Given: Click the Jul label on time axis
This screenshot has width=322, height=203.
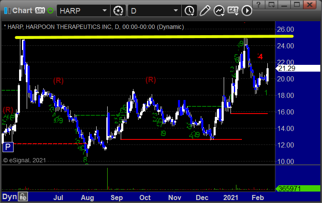Looking at the screenshot, I should pos(58,197).
